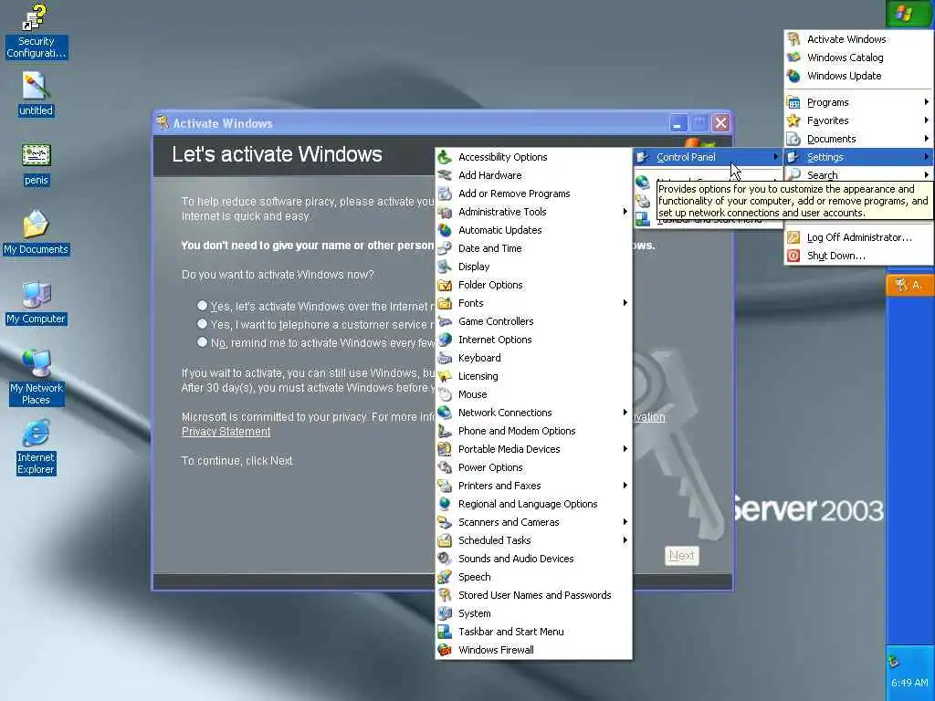Click the Automatic Updates globe icon
The height and width of the screenshot is (701, 935).
(x=445, y=230)
